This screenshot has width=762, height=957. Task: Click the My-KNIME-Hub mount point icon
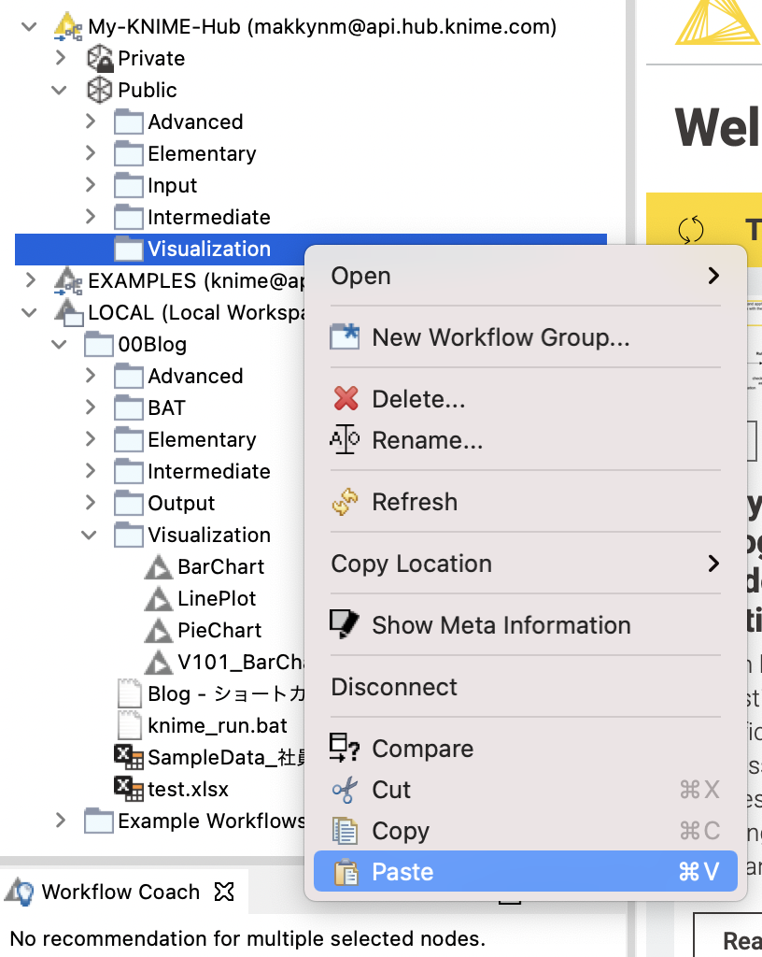click(x=68, y=26)
